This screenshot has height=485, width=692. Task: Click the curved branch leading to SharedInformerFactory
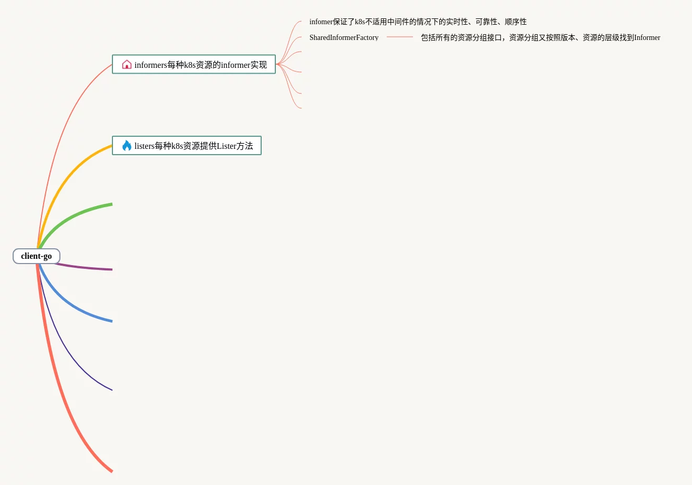pos(291,42)
